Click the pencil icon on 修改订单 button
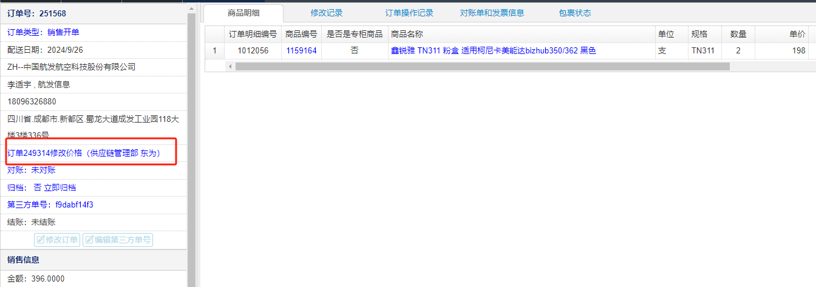Viewport: 816px width, 287px height. 41,240
